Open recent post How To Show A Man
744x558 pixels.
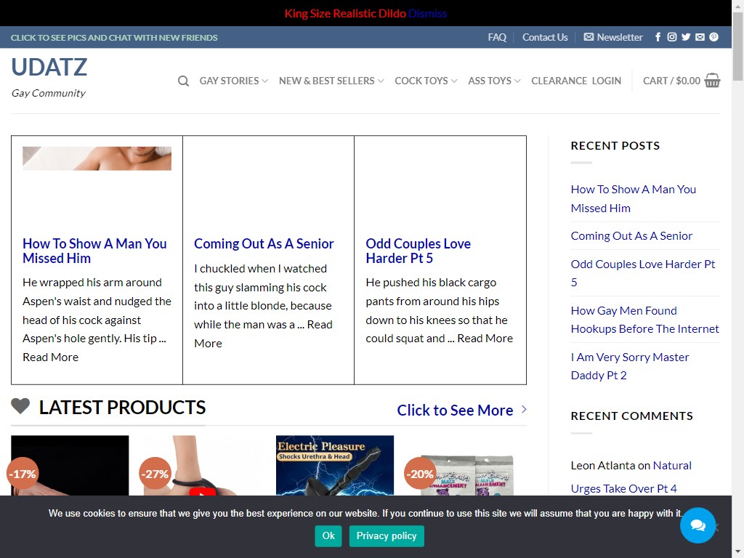[x=634, y=198]
